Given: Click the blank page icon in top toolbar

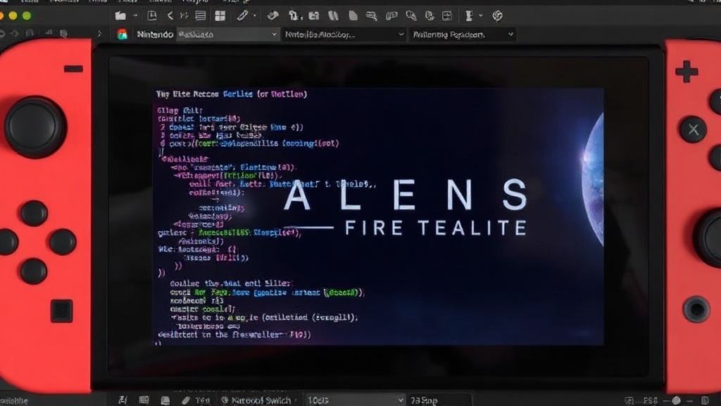Looking at the screenshot, I should [353, 16].
